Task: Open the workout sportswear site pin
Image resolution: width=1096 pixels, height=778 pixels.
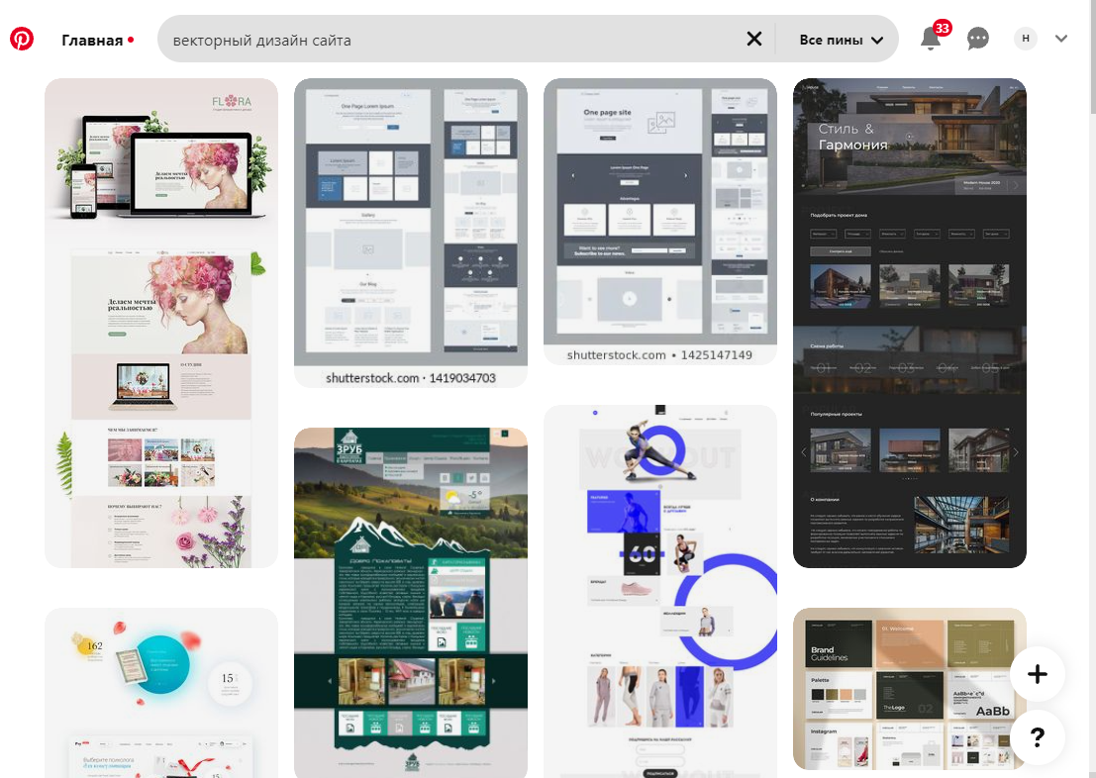Action: point(660,591)
